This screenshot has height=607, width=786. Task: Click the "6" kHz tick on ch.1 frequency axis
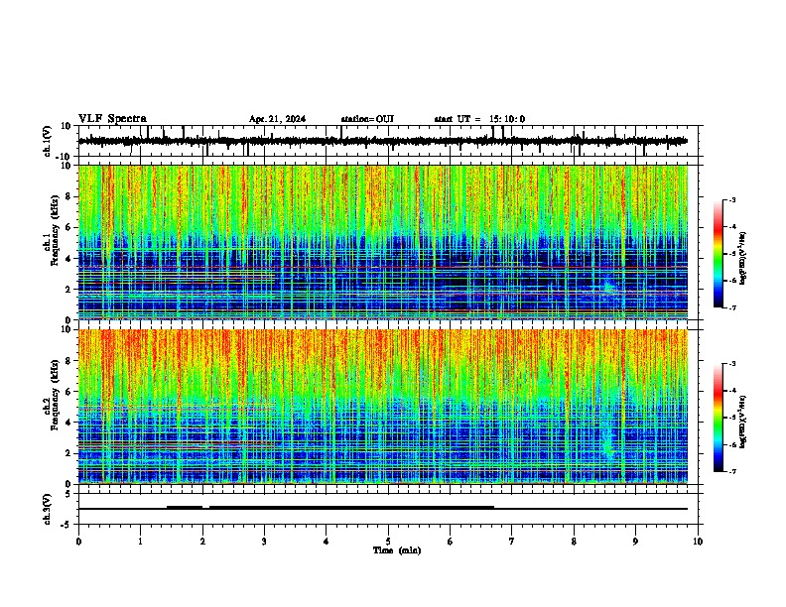68,228
